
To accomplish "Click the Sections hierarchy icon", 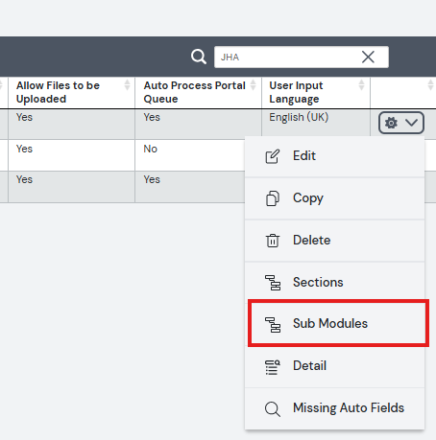I will pyautogui.click(x=273, y=283).
